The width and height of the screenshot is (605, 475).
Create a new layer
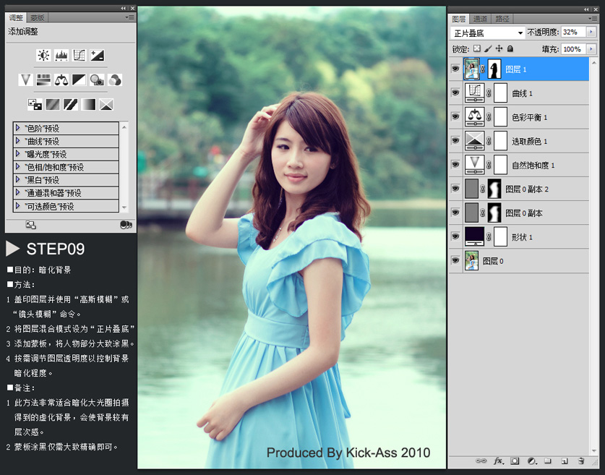tap(564, 461)
